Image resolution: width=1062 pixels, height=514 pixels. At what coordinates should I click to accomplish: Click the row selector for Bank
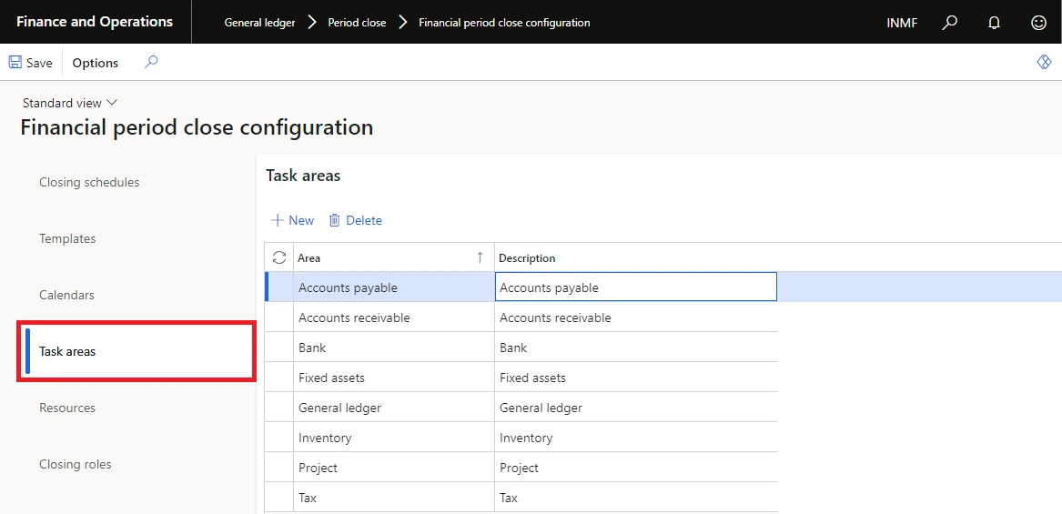coord(279,348)
